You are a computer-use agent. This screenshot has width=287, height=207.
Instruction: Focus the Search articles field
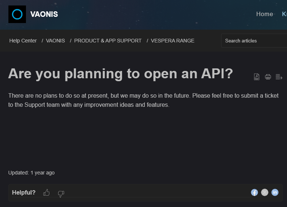click(x=254, y=41)
